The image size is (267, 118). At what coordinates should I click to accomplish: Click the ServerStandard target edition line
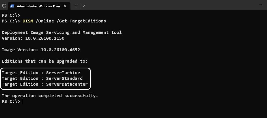[x=42, y=78]
